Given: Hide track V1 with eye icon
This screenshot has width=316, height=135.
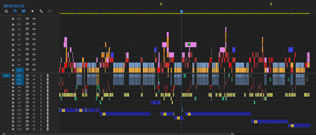Looking at the screenshot, I should [34, 70].
